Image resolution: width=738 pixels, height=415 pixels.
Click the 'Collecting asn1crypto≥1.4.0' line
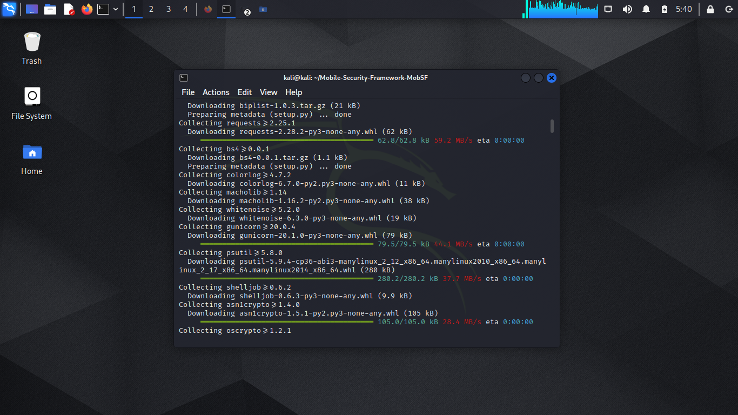tap(239, 305)
